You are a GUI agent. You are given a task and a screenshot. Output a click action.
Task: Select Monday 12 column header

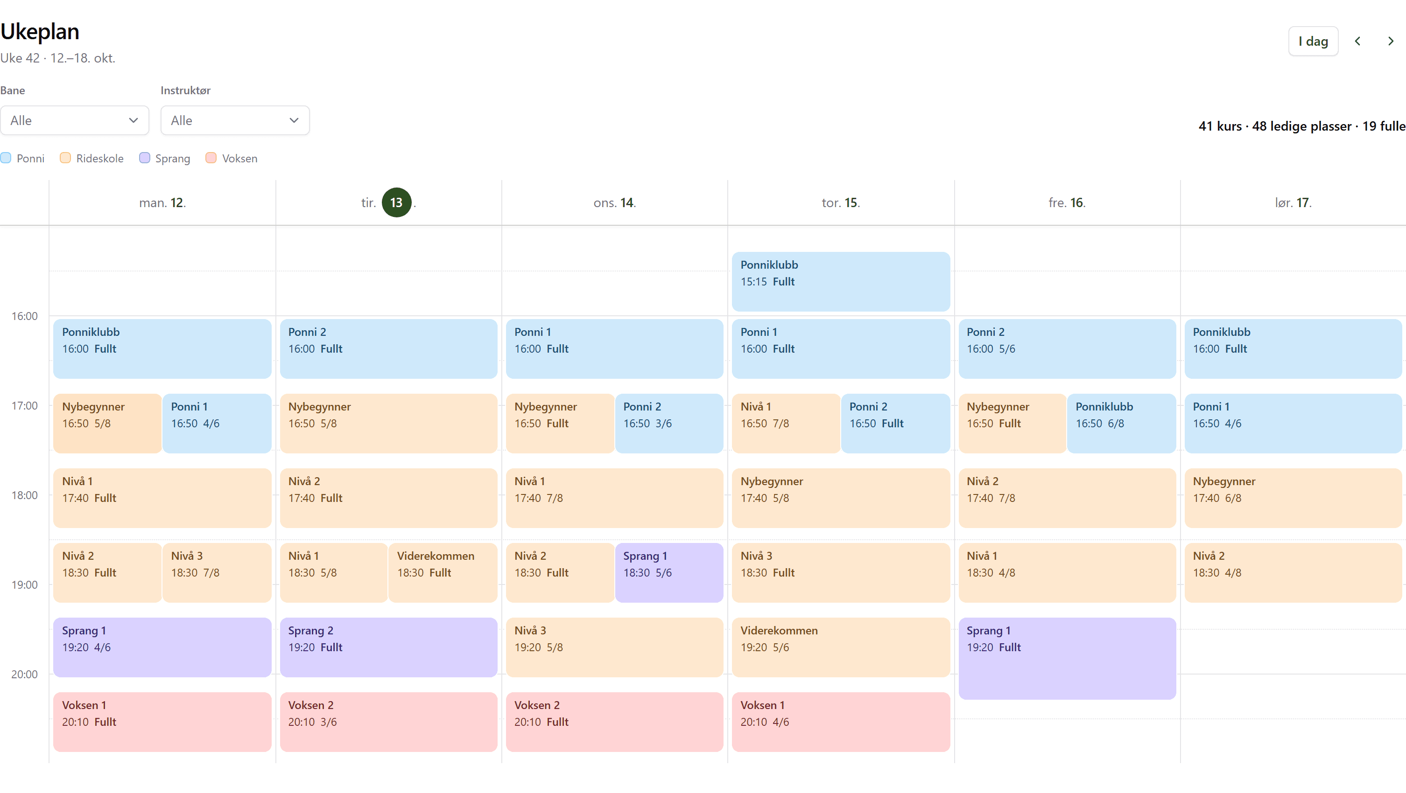click(x=162, y=203)
